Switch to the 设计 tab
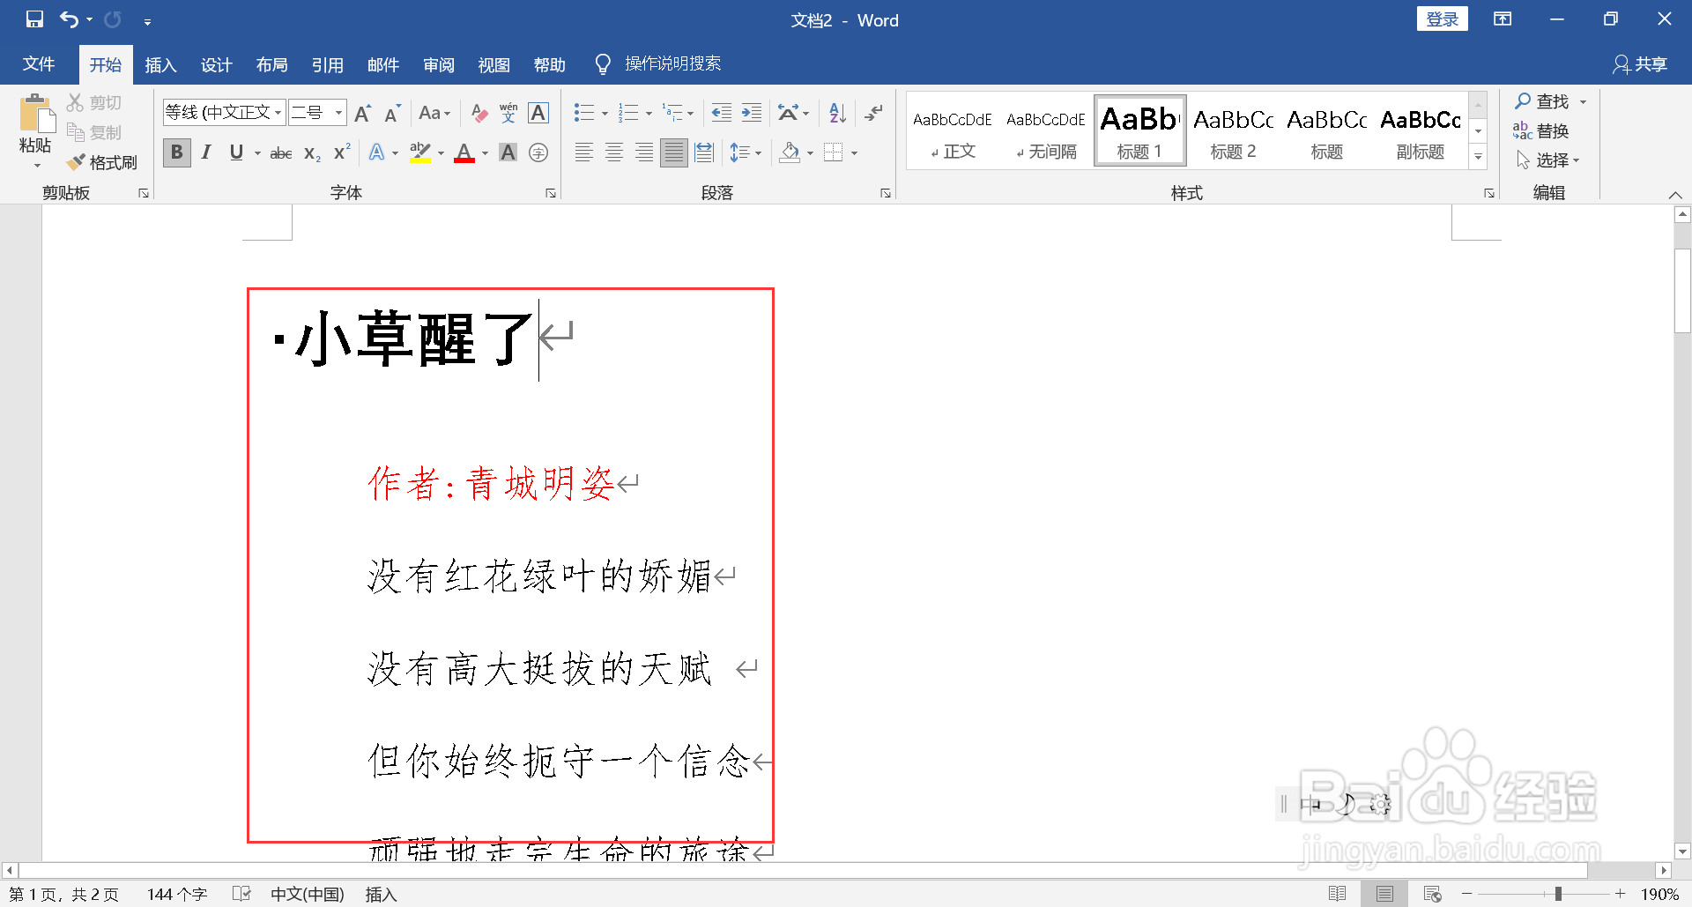This screenshot has width=1692, height=907. click(216, 64)
